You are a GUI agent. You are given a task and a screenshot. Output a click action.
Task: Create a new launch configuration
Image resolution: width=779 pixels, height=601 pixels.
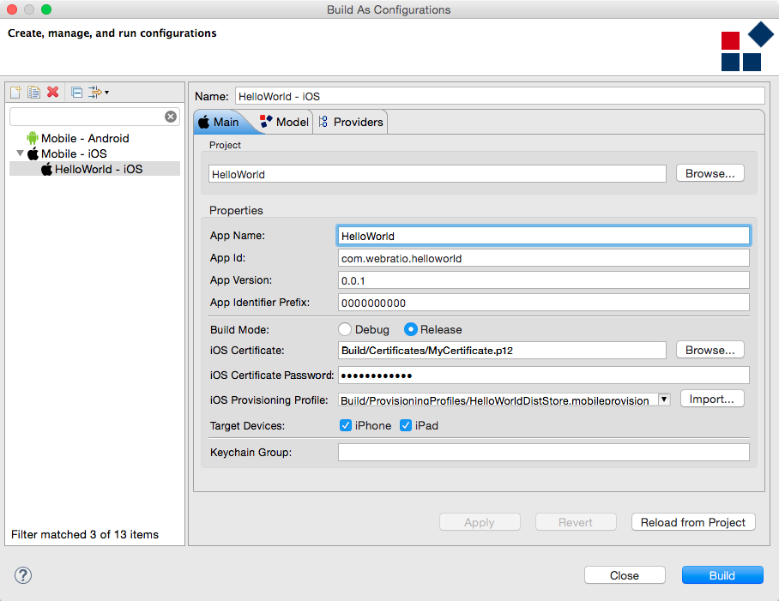pyautogui.click(x=16, y=93)
